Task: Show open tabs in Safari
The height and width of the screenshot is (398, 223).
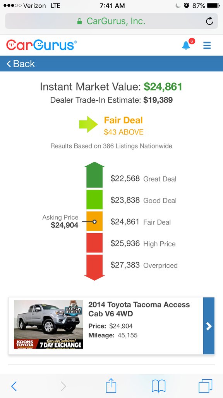Action: [x=205, y=386]
